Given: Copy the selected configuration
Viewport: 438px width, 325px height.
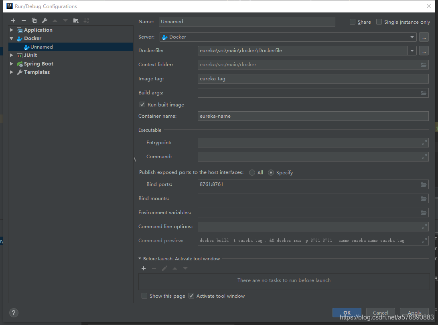Looking at the screenshot, I should click(x=34, y=20).
